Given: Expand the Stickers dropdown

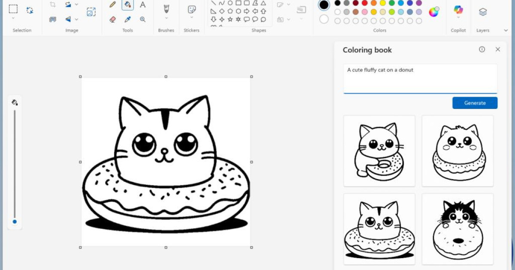Looking at the screenshot, I should [x=192, y=18].
